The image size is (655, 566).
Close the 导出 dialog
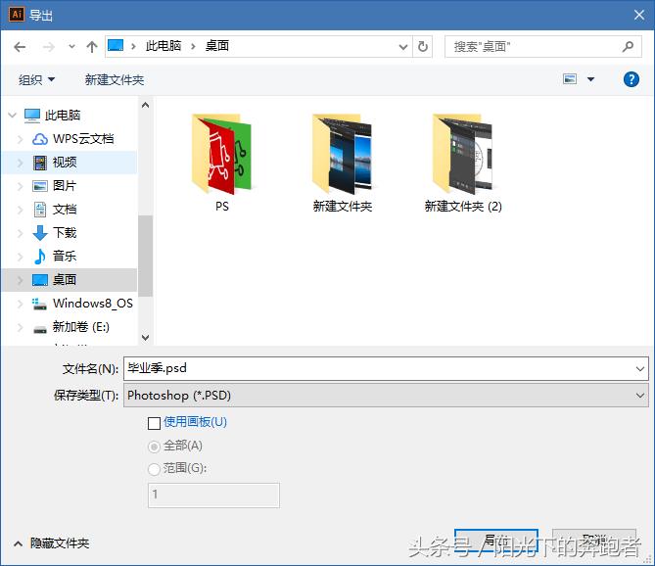(x=638, y=15)
